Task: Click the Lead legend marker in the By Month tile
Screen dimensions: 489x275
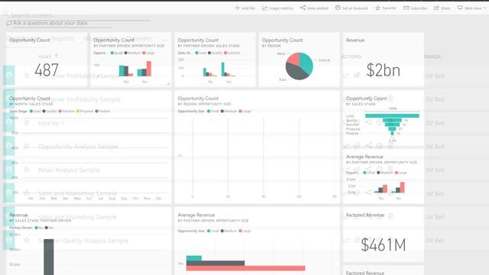Action: 31,112
